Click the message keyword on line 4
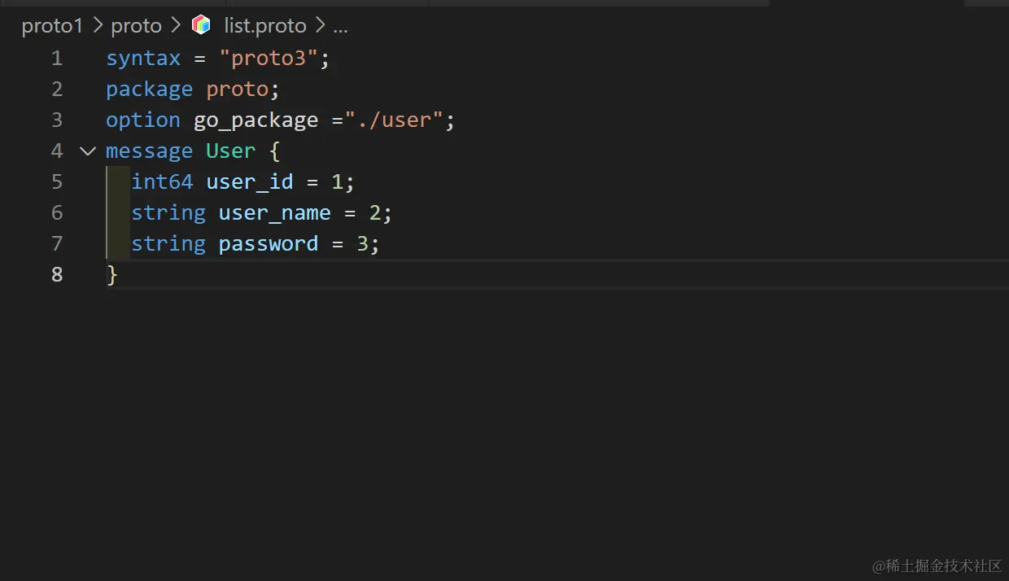This screenshot has height=581, width=1009. pyautogui.click(x=150, y=151)
